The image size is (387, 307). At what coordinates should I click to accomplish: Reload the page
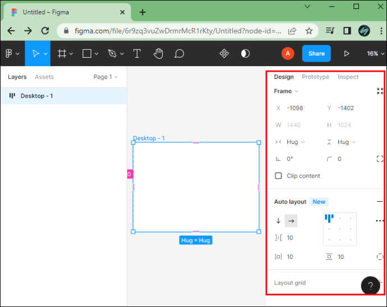(x=45, y=31)
